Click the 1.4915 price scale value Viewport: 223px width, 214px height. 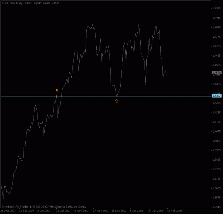coord(217,18)
